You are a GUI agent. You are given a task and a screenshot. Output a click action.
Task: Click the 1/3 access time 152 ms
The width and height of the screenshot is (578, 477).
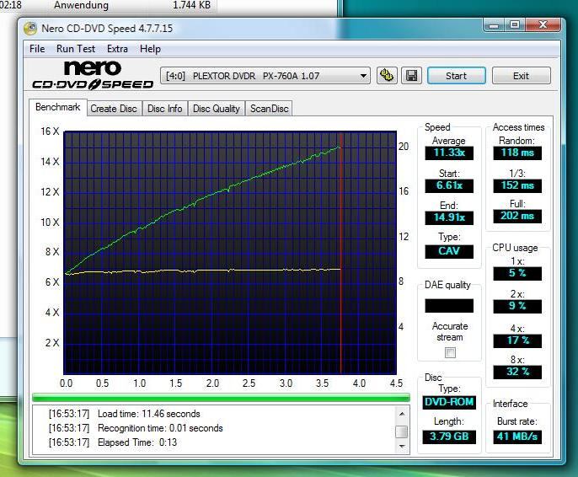coord(517,185)
